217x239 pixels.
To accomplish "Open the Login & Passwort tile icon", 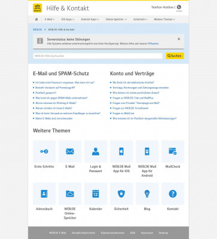I will tap(96, 151).
